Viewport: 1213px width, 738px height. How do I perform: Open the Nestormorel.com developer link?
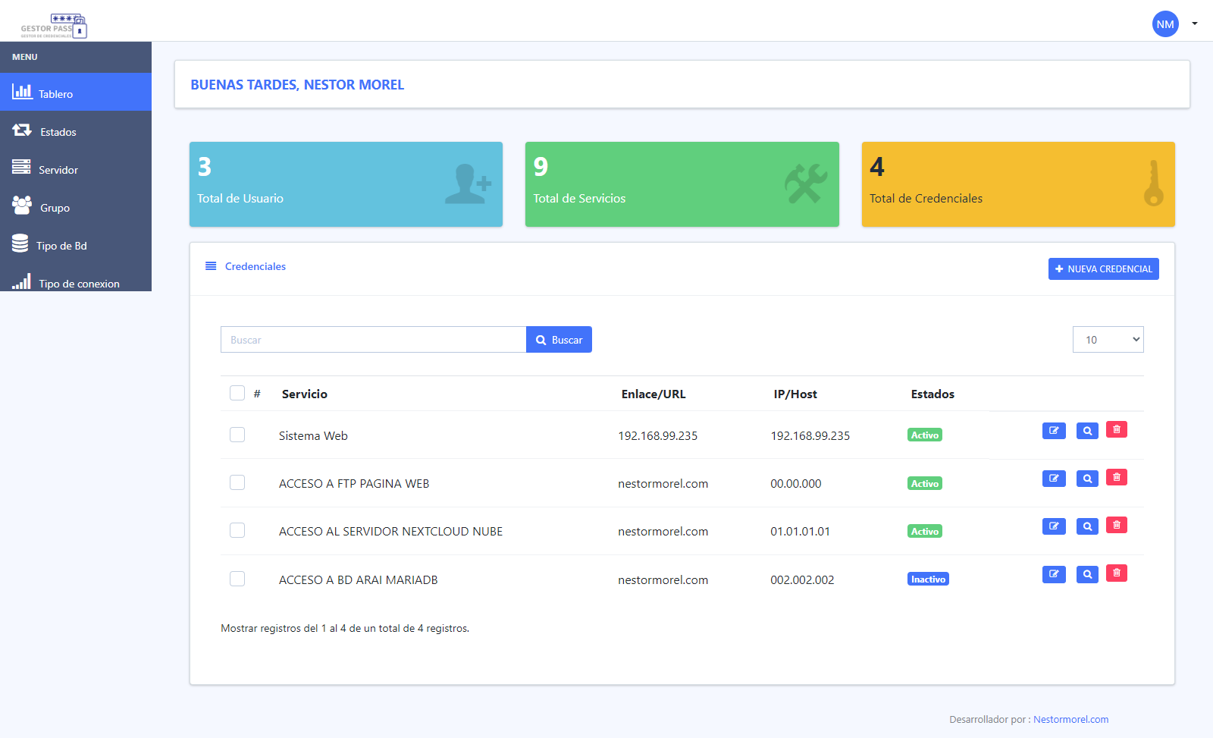1070,719
